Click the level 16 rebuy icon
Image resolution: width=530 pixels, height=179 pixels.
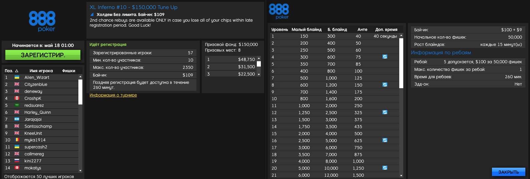385,140
